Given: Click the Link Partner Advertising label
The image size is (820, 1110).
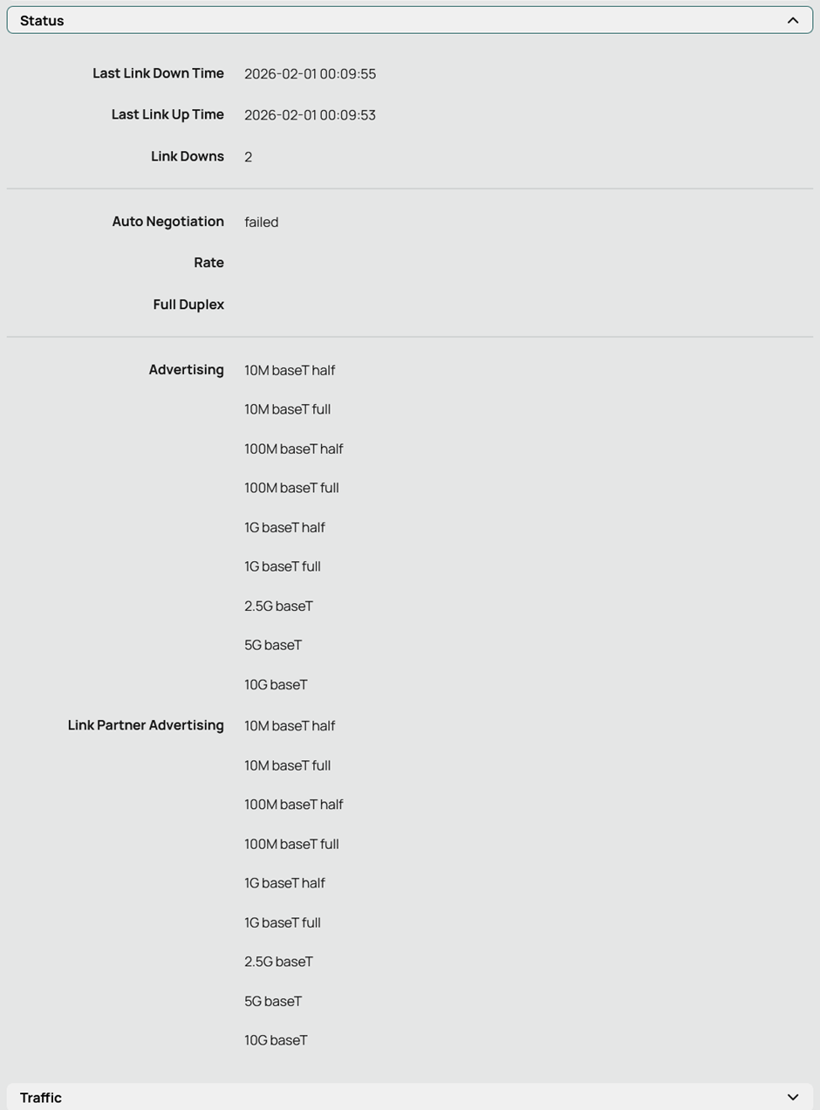Looking at the screenshot, I should 146,725.
